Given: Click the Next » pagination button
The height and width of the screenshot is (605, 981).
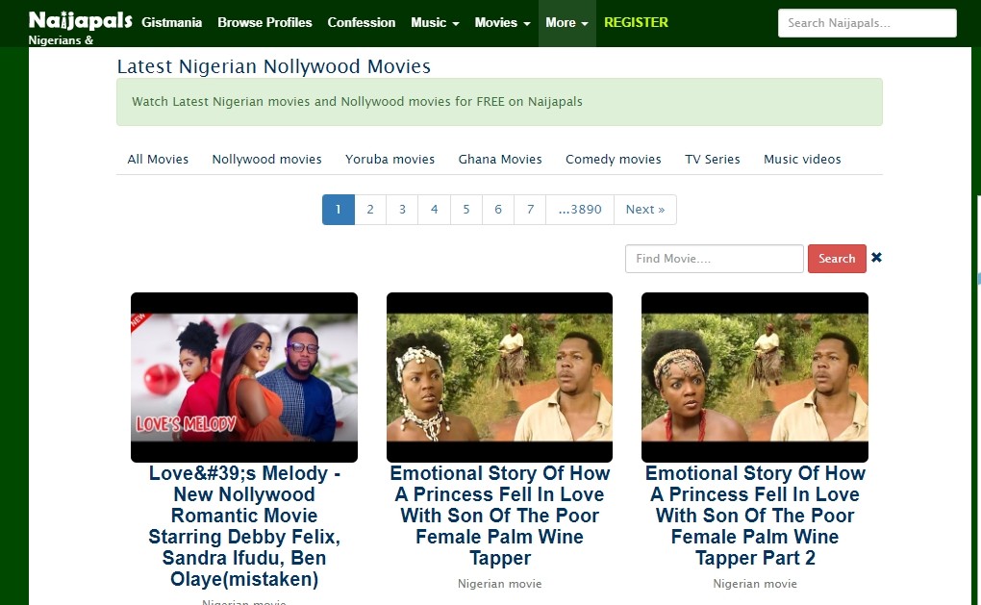Looking at the screenshot, I should pyautogui.click(x=645, y=210).
